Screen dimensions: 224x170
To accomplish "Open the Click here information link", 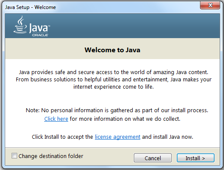I will pos(56,119).
